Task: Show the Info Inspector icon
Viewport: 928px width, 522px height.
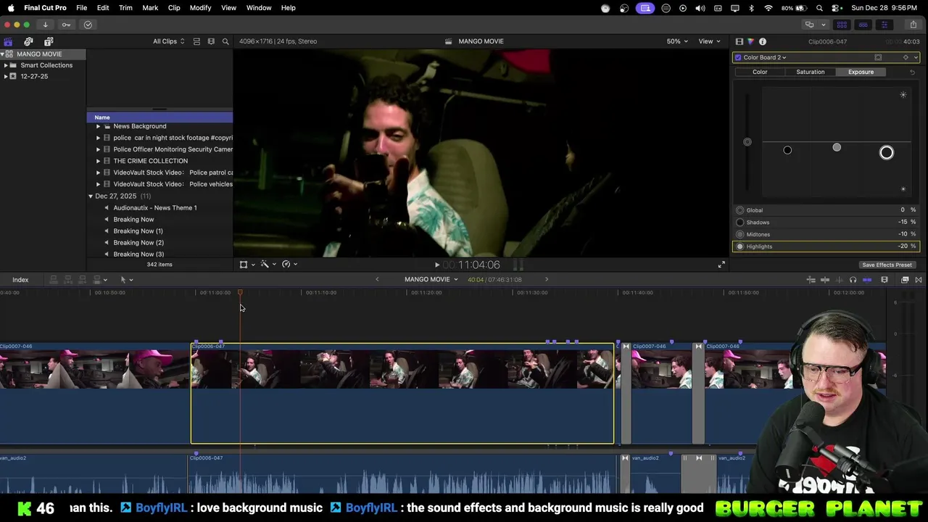Action: (x=762, y=41)
